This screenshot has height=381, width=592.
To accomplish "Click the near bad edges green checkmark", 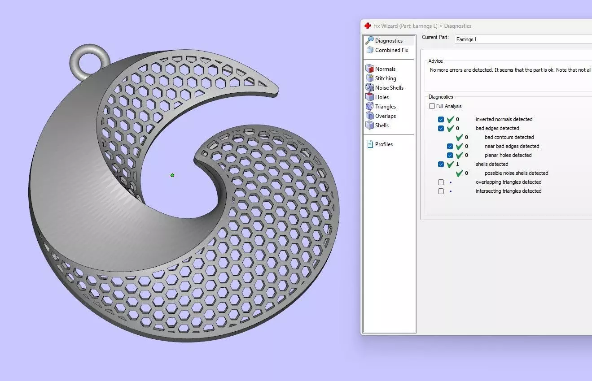I will click(459, 146).
